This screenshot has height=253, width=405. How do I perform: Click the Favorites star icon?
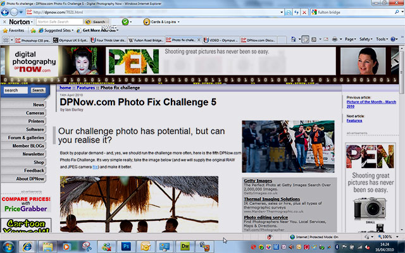point(5,30)
